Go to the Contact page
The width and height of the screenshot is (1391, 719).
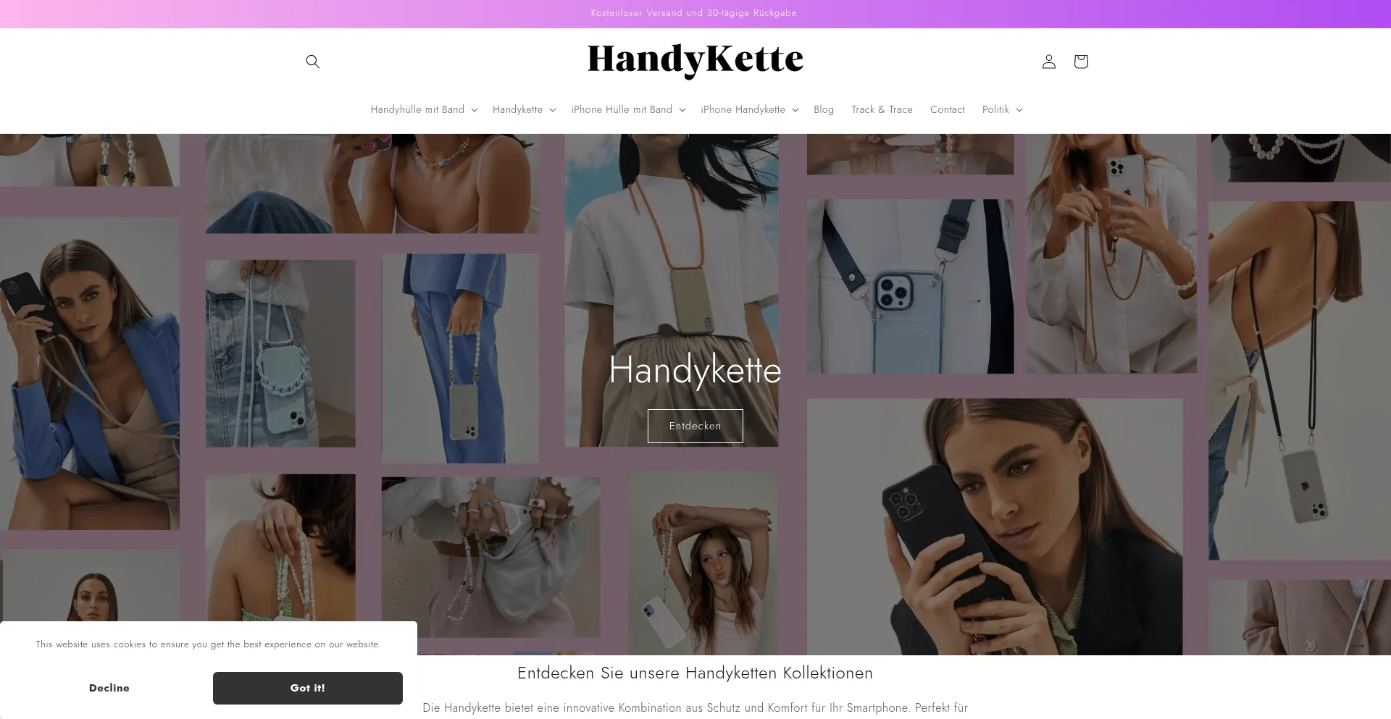pyautogui.click(x=947, y=109)
